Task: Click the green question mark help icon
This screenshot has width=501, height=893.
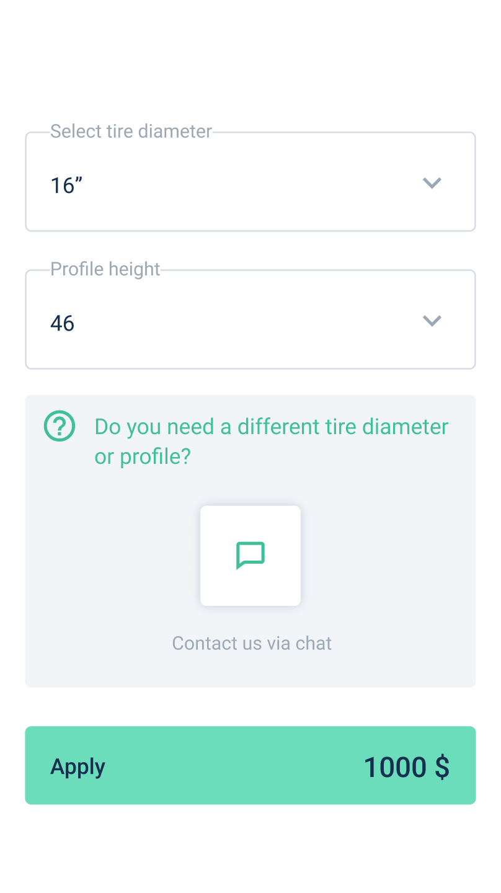Action: tap(60, 426)
